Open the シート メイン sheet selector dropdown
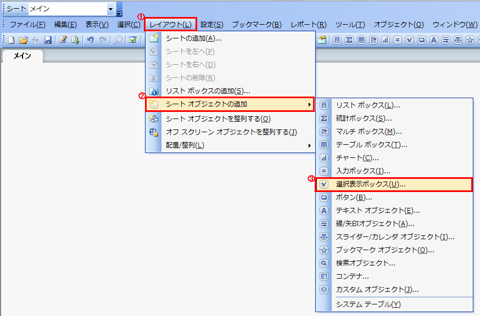Screen dimensions: 480x316 (110, 9)
